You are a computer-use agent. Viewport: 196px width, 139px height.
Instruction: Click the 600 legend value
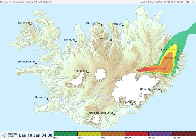103,137
